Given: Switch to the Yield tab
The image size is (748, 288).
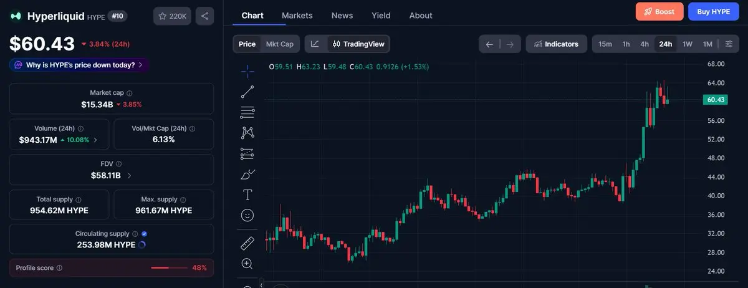Looking at the screenshot, I should pyautogui.click(x=381, y=16).
